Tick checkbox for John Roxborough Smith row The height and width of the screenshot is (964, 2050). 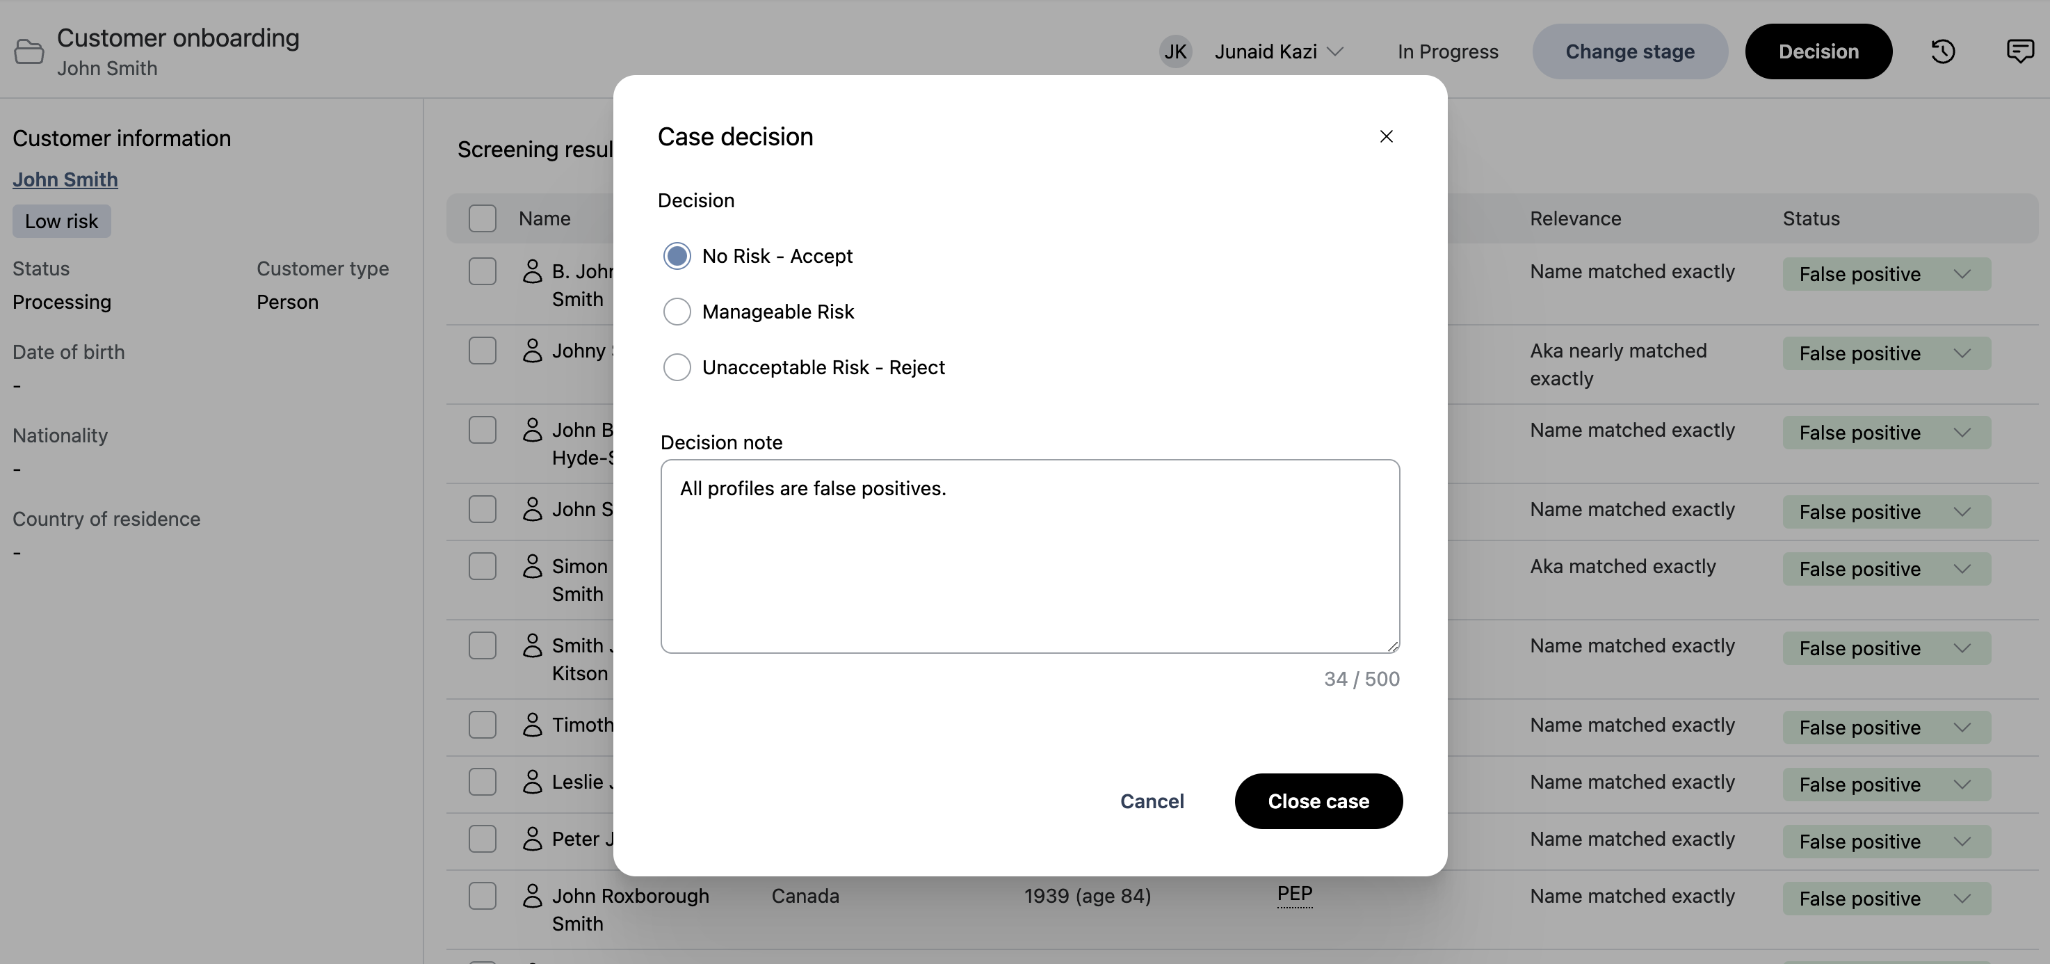pyautogui.click(x=483, y=896)
